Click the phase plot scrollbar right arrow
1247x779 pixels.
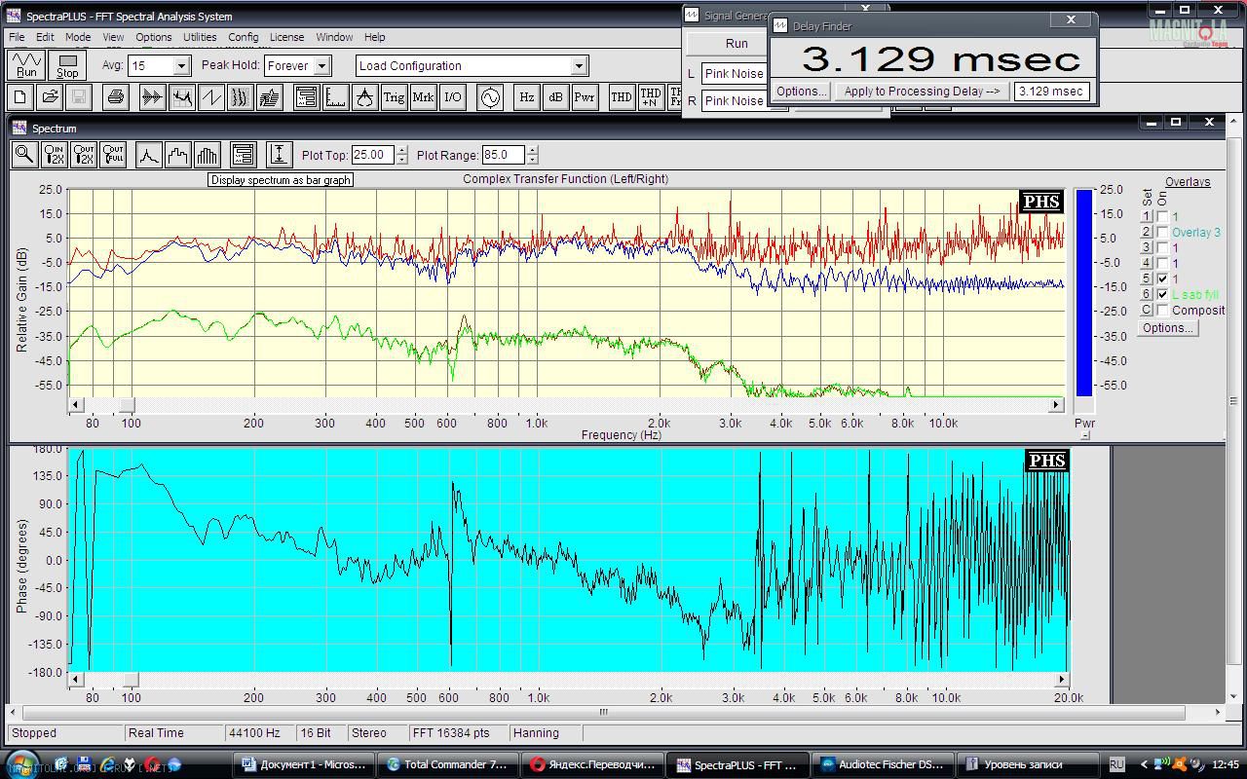1062,679
